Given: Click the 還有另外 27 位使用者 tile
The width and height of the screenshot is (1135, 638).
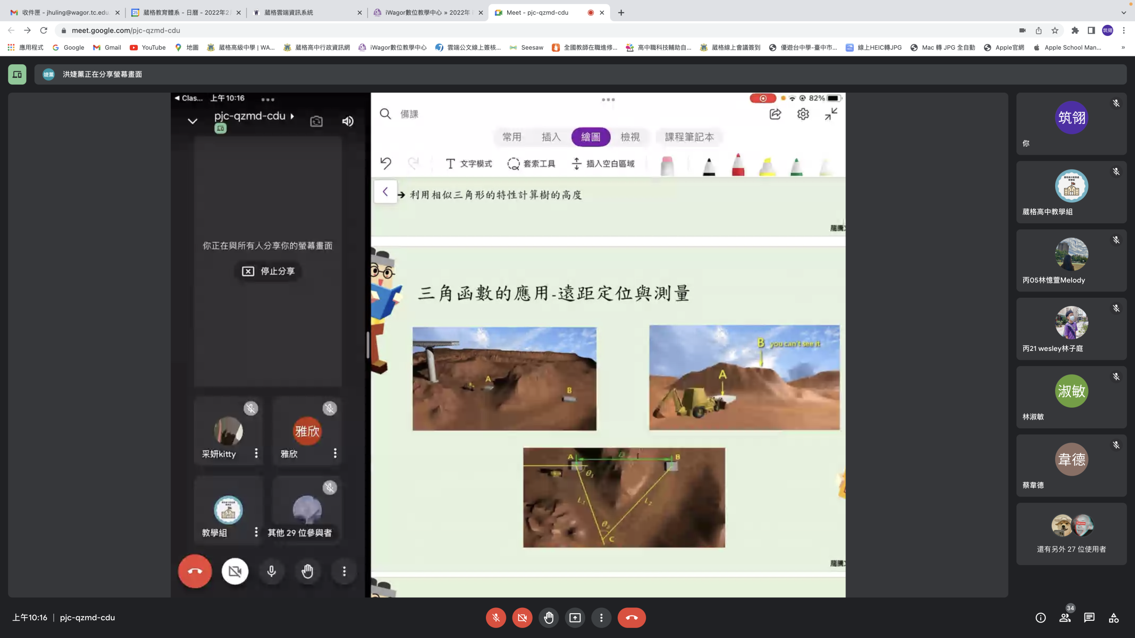Looking at the screenshot, I should (1071, 534).
